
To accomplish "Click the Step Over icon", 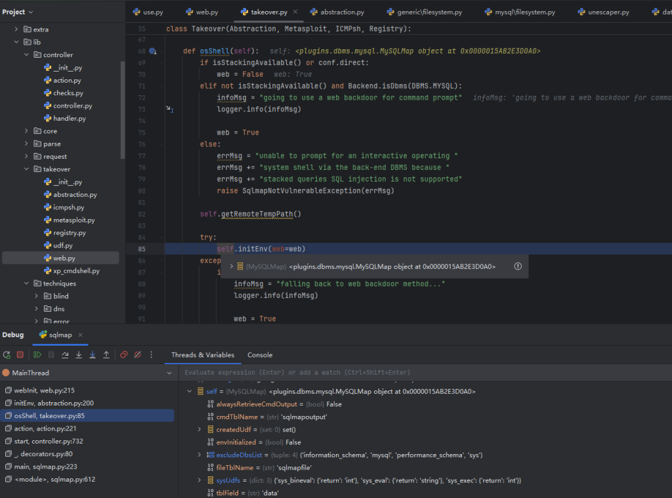I will [x=65, y=355].
